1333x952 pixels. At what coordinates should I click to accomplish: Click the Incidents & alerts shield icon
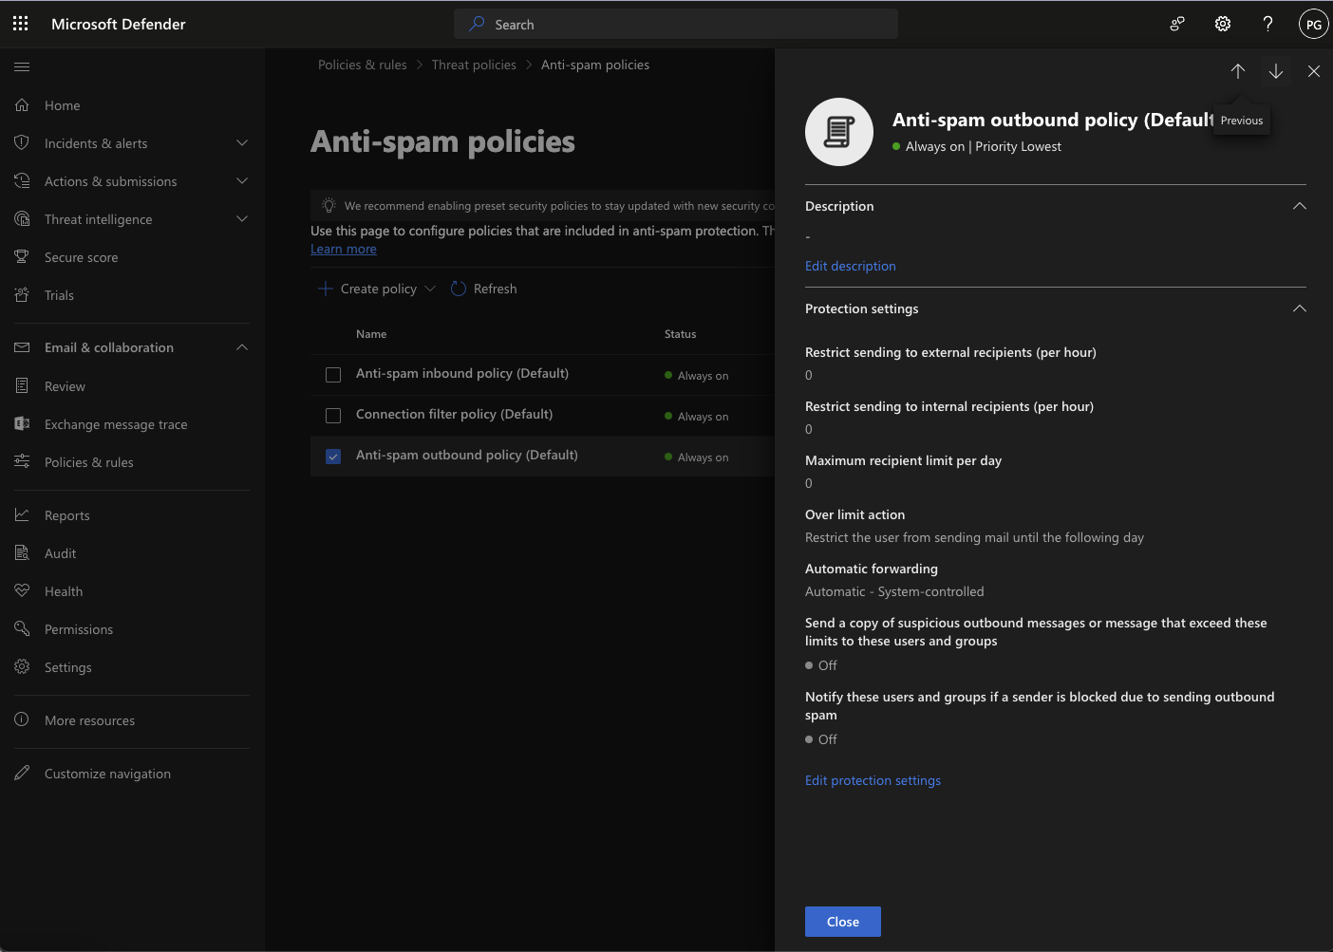(x=22, y=143)
